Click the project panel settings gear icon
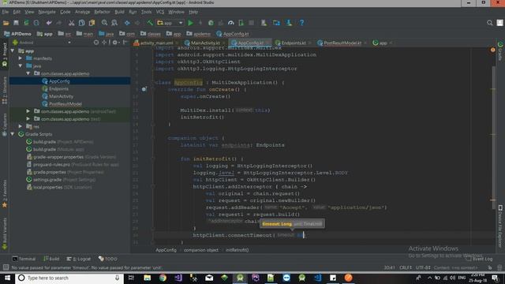 114,43
